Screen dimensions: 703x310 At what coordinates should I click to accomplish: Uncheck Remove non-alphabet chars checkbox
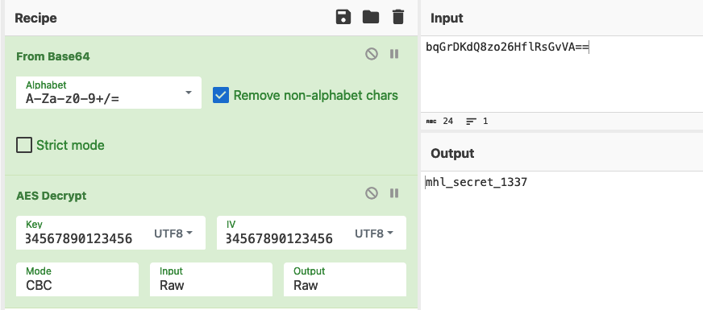pos(221,95)
